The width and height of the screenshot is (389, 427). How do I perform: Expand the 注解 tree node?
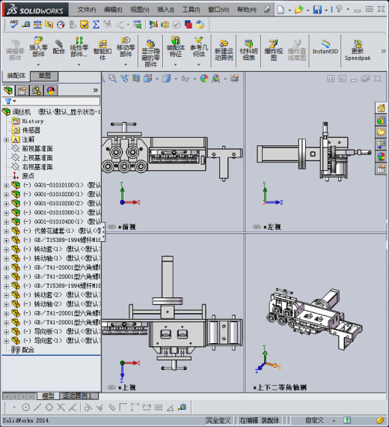(6, 139)
